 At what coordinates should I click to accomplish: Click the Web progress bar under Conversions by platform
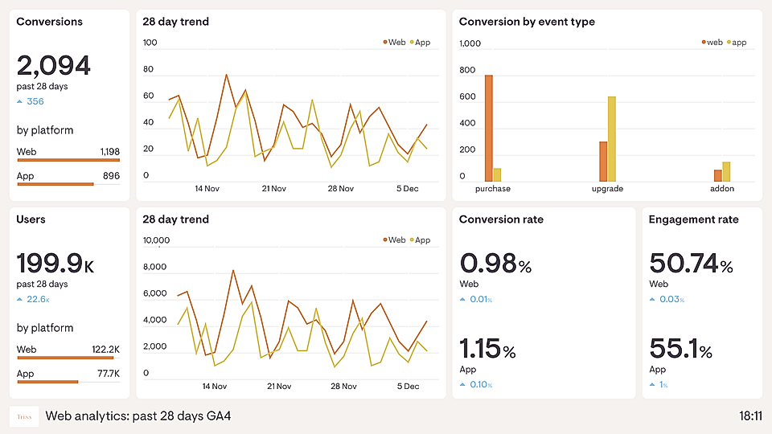pyautogui.click(x=68, y=161)
